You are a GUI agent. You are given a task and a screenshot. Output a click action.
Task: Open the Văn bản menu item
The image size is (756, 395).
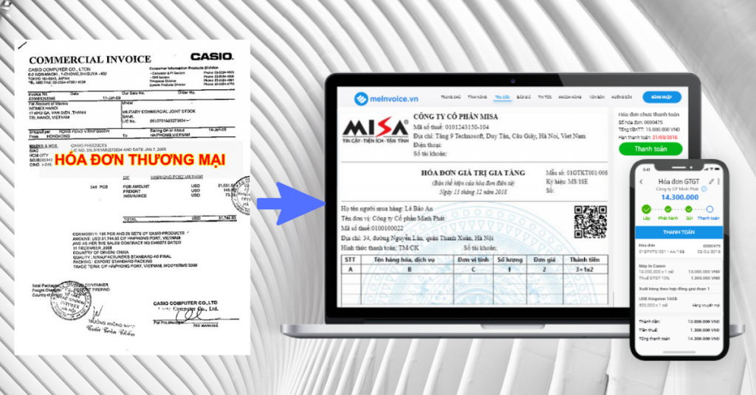pyautogui.click(x=597, y=97)
